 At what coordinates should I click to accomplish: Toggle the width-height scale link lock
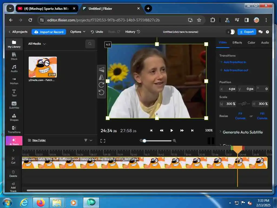(244, 104)
